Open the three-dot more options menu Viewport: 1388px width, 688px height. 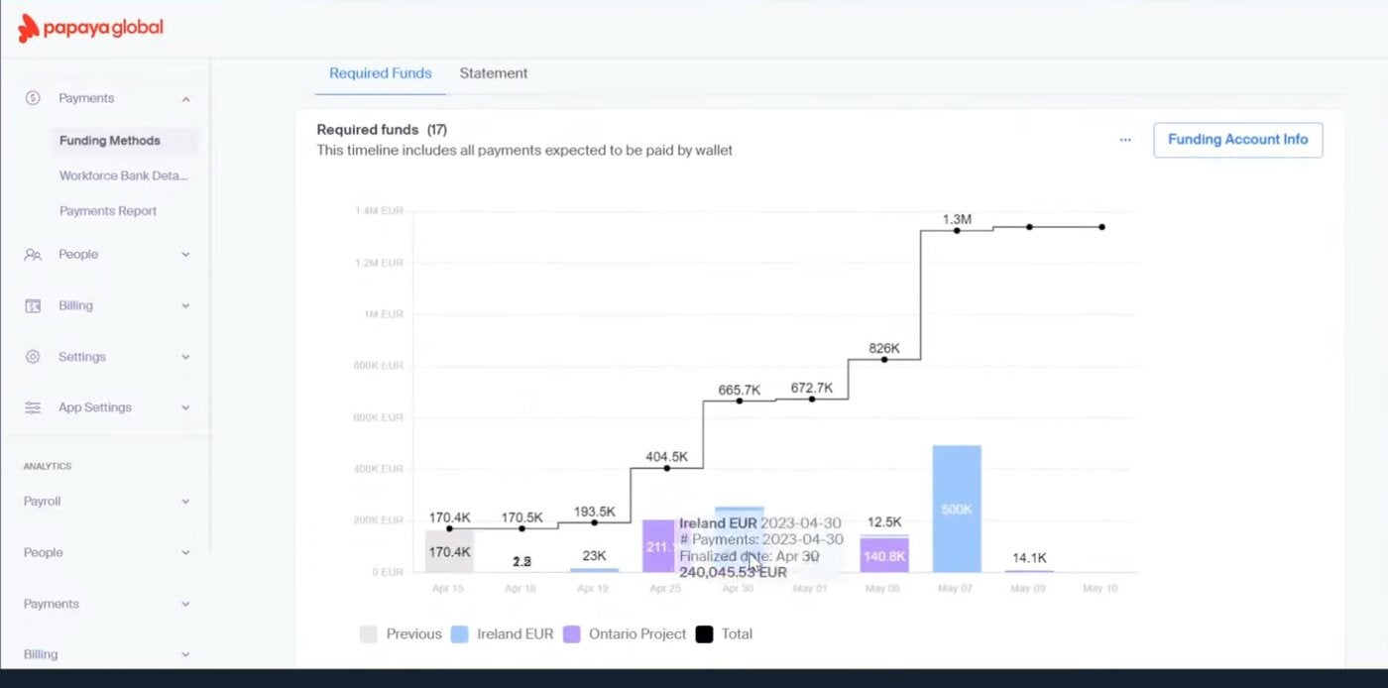1125,140
